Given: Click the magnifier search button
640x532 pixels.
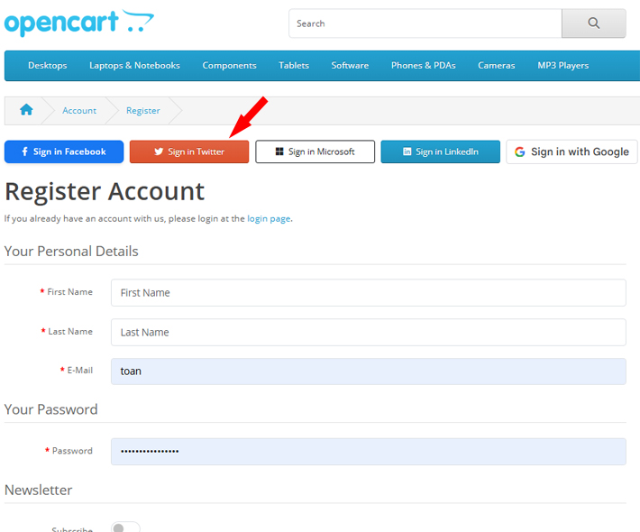Looking at the screenshot, I should (593, 23).
